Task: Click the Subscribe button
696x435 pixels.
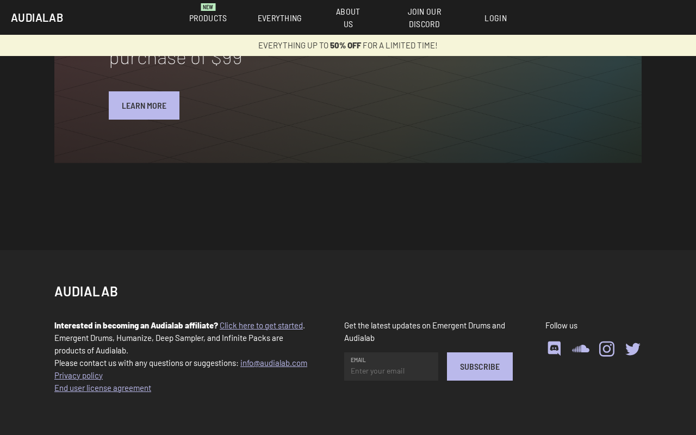Action: (480, 366)
